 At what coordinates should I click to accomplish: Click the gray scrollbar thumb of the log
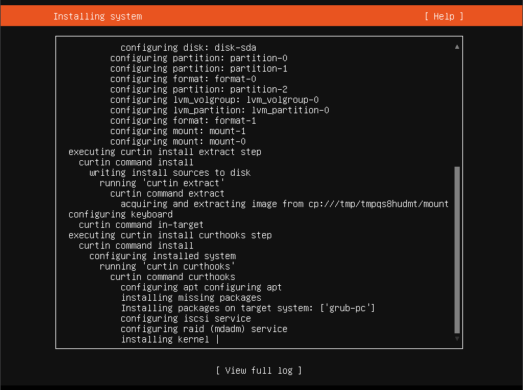457,249
